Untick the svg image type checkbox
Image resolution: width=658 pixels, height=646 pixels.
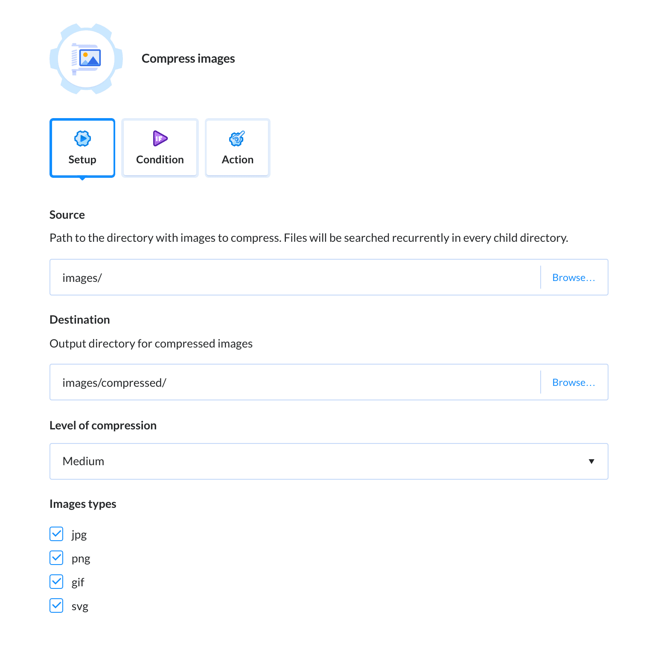pos(56,605)
